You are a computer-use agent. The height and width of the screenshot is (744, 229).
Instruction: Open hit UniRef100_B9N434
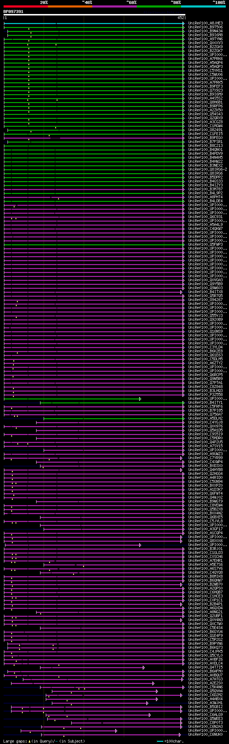205,31
